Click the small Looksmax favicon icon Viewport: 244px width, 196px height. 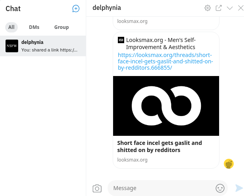(x=121, y=40)
